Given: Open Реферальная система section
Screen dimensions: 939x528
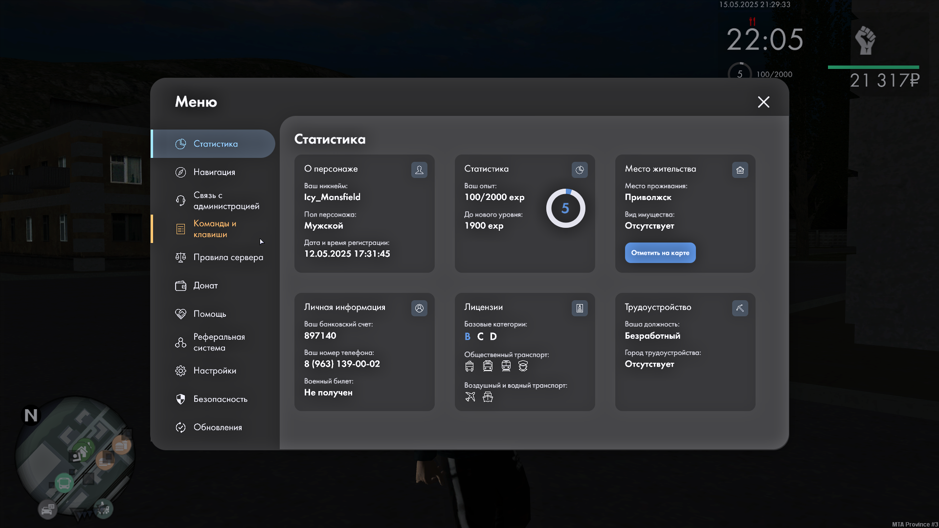Looking at the screenshot, I should click(x=213, y=342).
